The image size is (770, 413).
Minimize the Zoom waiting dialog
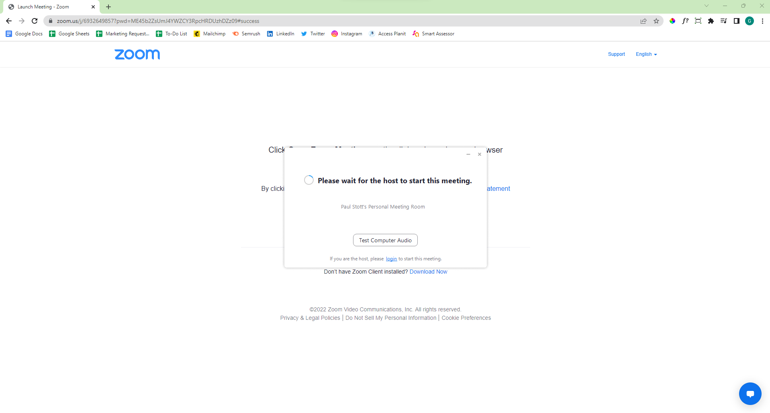click(x=468, y=154)
